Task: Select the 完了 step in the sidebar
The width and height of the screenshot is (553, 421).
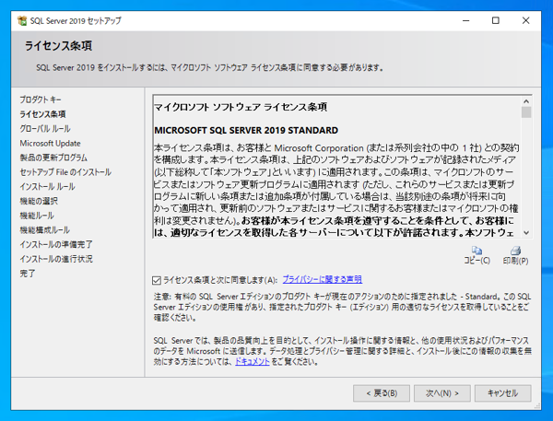Action: [28, 274]
